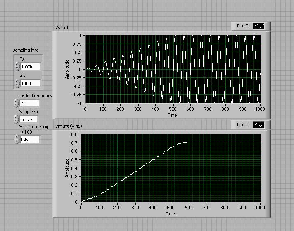Click the Time axis label under Vshunt graph
The height and width of the screenshot is (231, 294).
173,115
